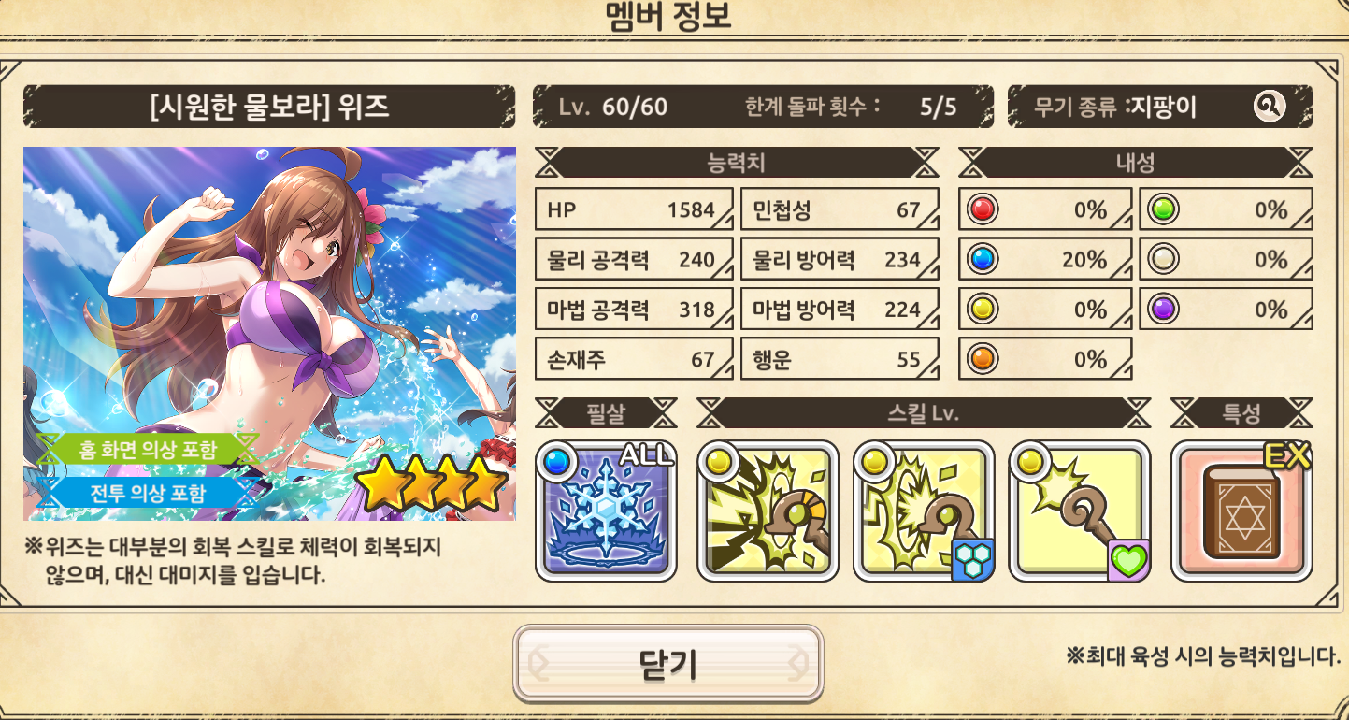The height and width of the screenshot is (720, 1349).
Task: Select the first yellow staff skill icon
Action: point(768,511)
